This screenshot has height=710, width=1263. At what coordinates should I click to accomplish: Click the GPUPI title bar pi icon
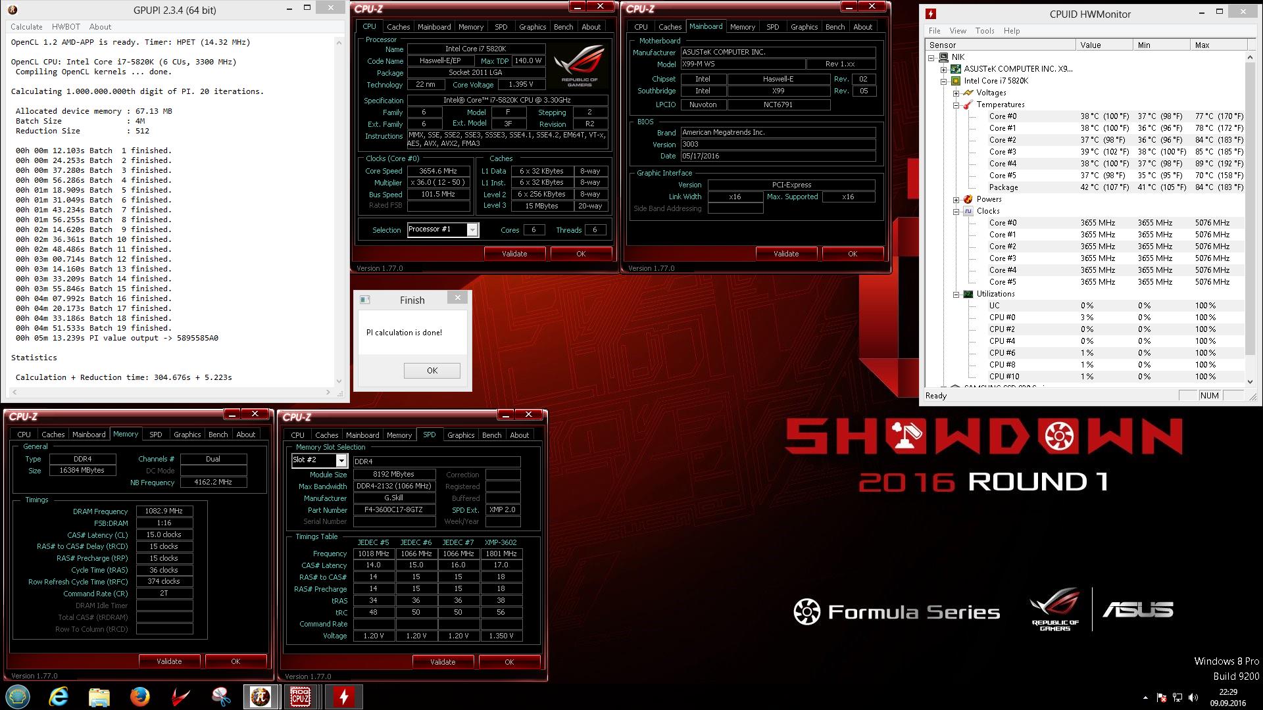12,10
